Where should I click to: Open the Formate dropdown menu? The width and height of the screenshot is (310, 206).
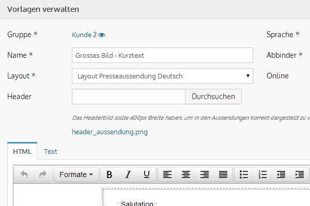click(x=76, y=175)
